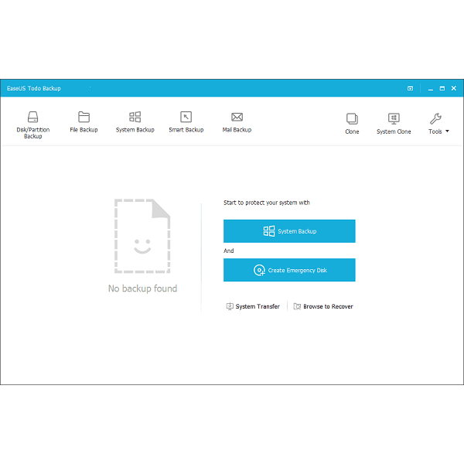464x464 pixels.
Task: Open the System Transfer link
Action: pyautogui.click(x=253, y=307)
